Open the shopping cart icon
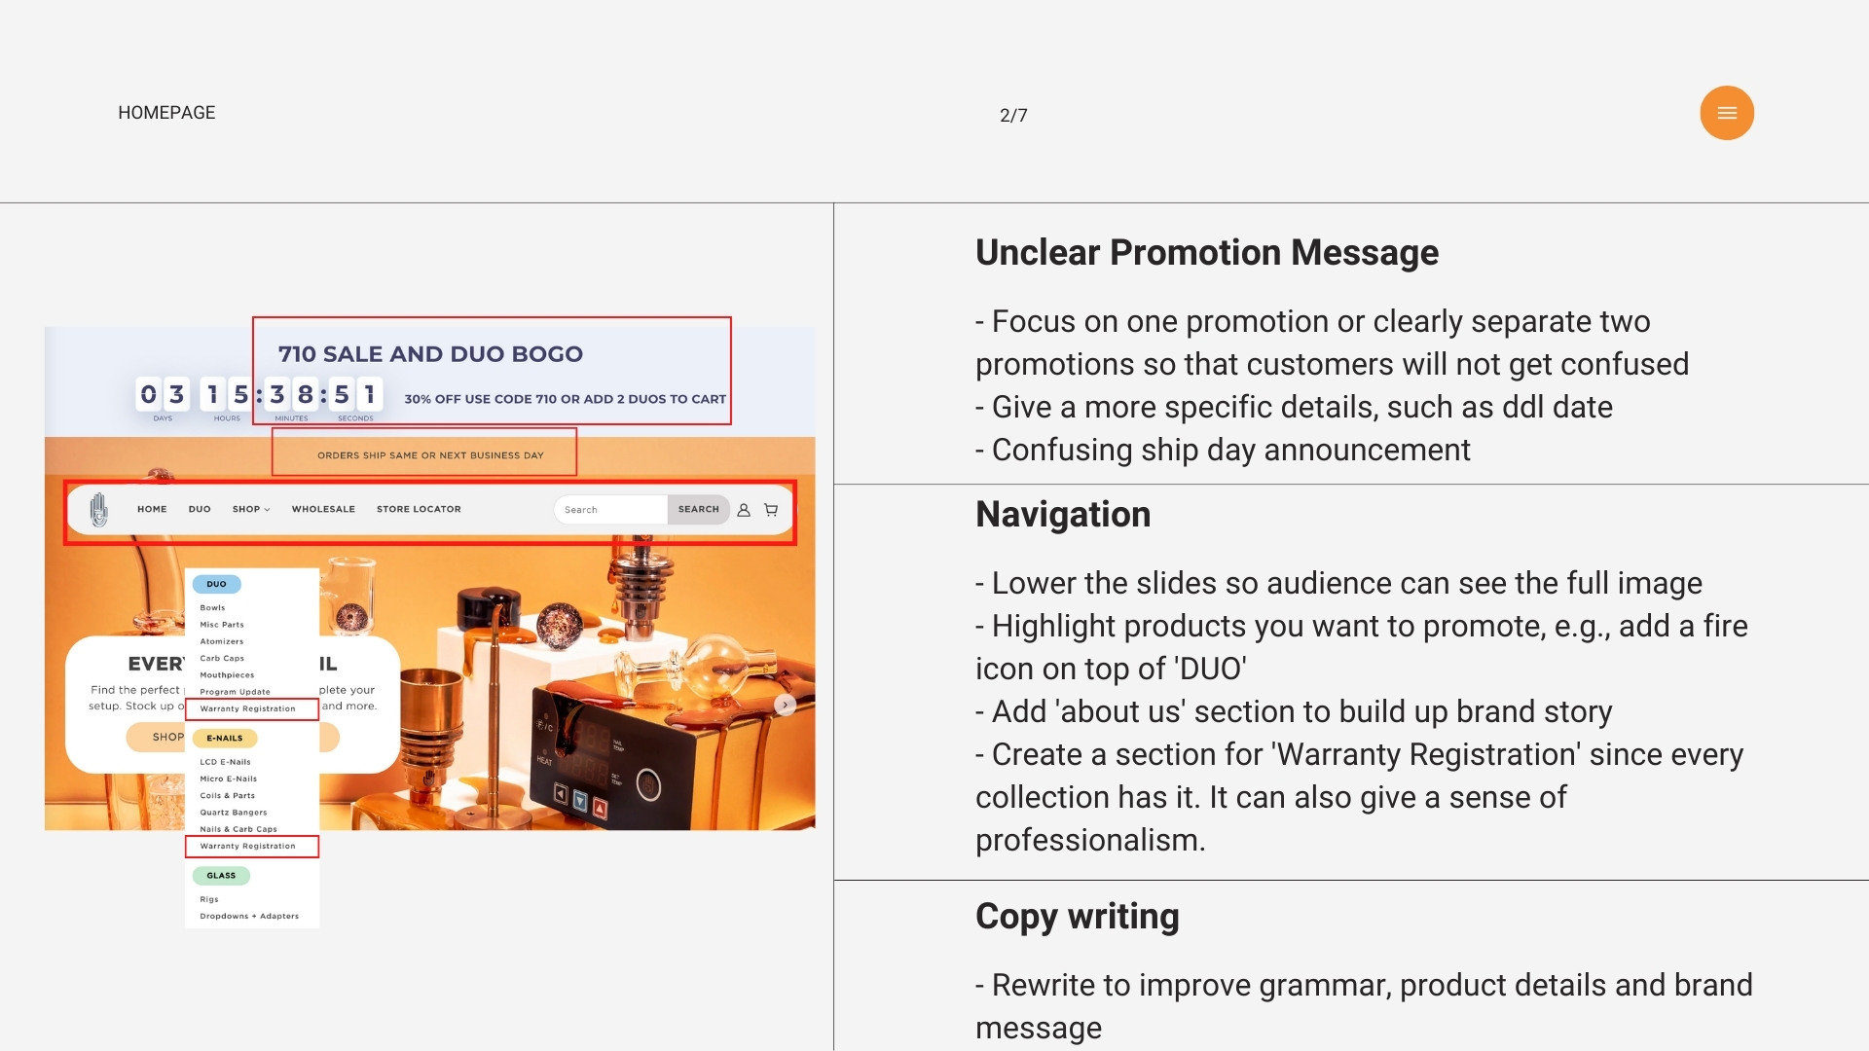 point(771,510)
